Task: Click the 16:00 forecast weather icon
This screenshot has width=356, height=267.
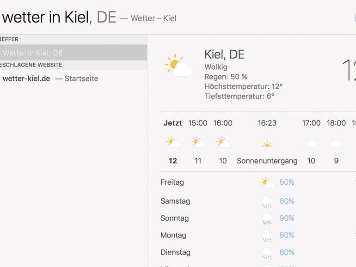Action: click(223, 142)
